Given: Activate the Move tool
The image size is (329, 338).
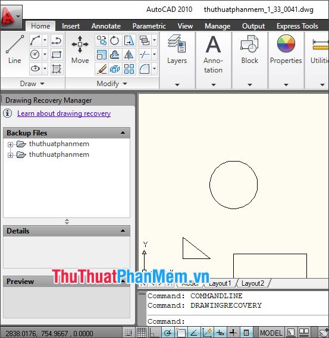Looking at the screenshot, I should pos(80,49).
